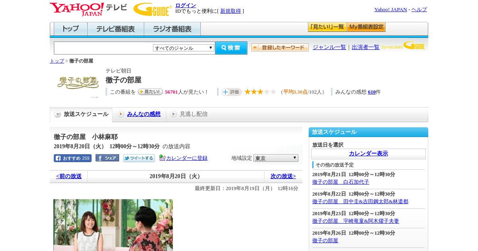The width and height of the screenshot is (478, 251).
Task: Click the 56701 want-to-watch count
Action: (171, 92)
